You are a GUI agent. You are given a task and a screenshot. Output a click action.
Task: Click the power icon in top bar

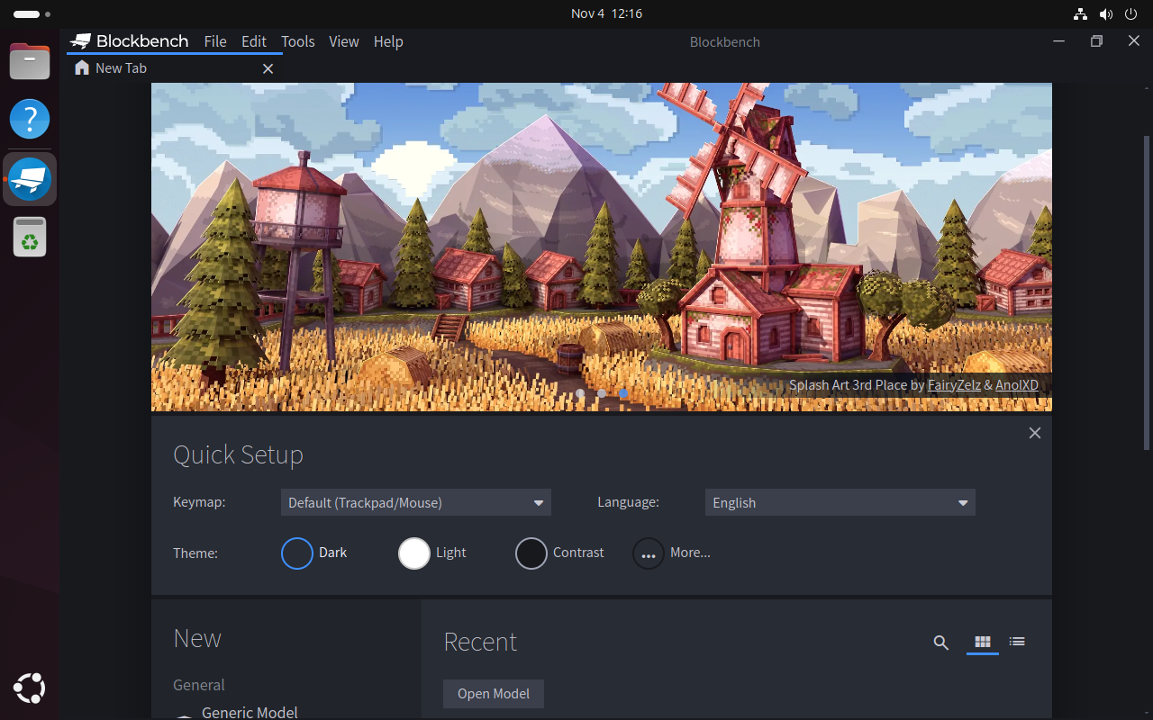[x=1131, y=13]
